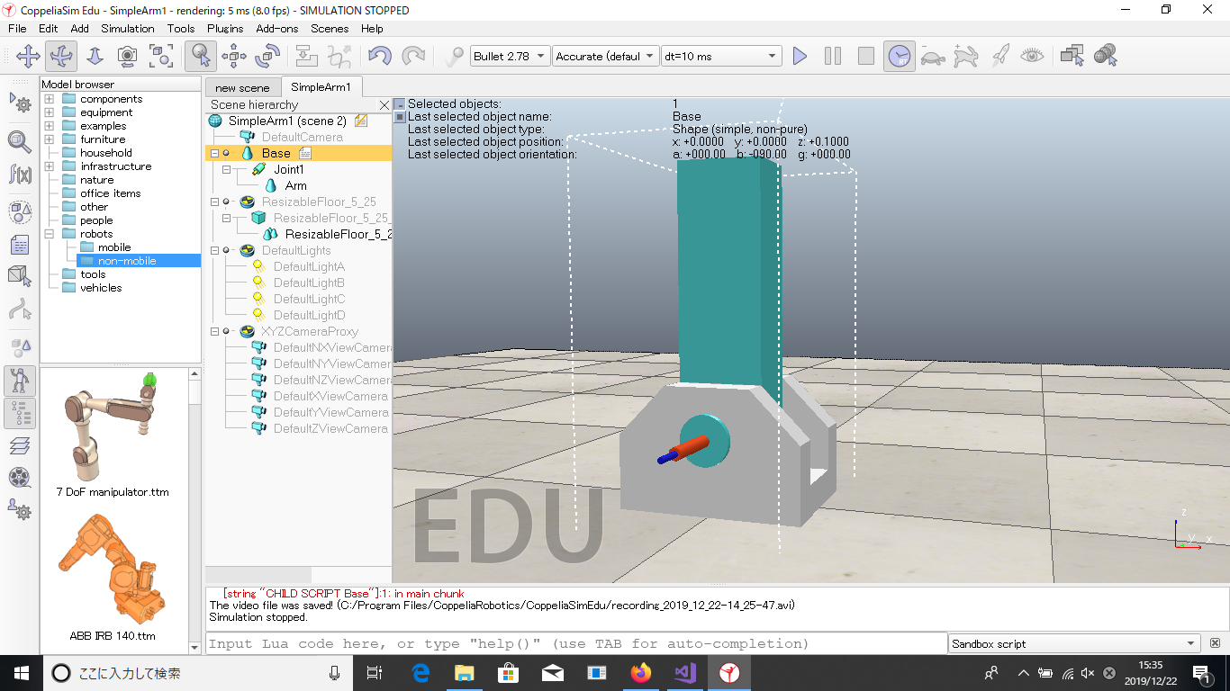The width and height of the screenshot is (1230, 691).
Task: Open the Plugins menu
Action: click(x=225, y=28)
